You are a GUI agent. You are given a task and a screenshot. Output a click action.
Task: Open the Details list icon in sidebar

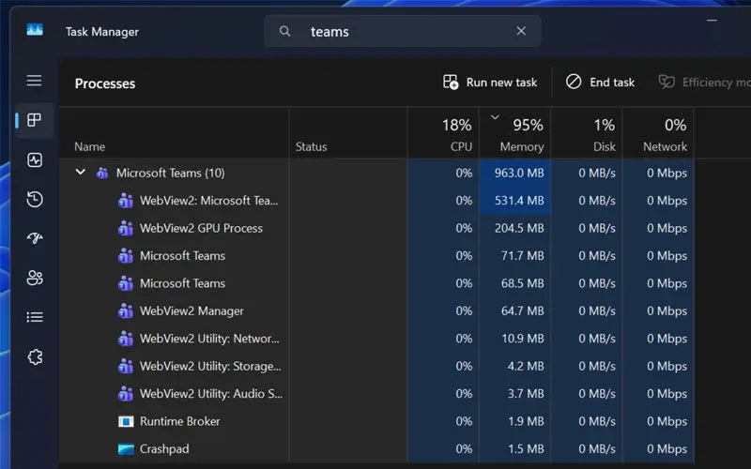click(35, 317)
